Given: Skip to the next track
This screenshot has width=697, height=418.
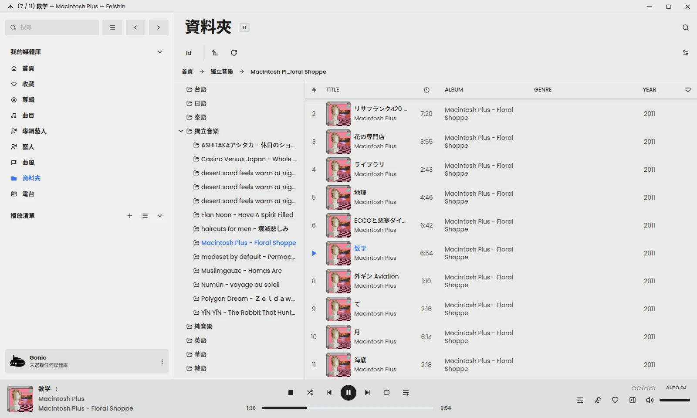Looking at the screenshot, I should [x=367, y=393].
